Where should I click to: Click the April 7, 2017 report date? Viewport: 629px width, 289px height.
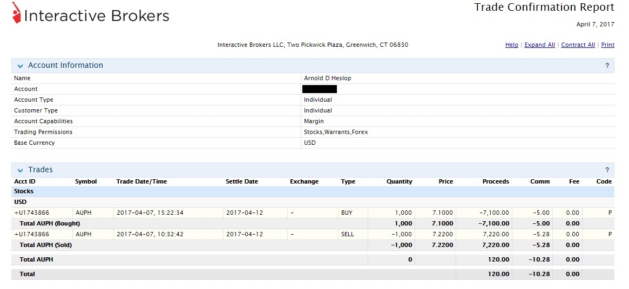click(x=596, y=24)
